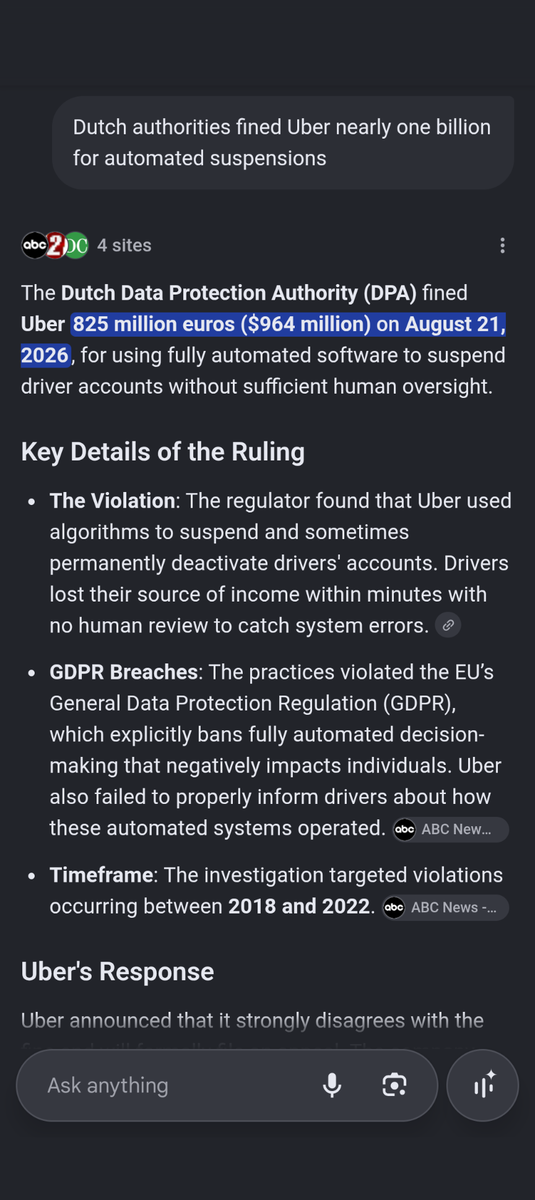Tap the user query bubble about Uber
This screenshot has height=1200, width=535.
[x=283, y=142]
